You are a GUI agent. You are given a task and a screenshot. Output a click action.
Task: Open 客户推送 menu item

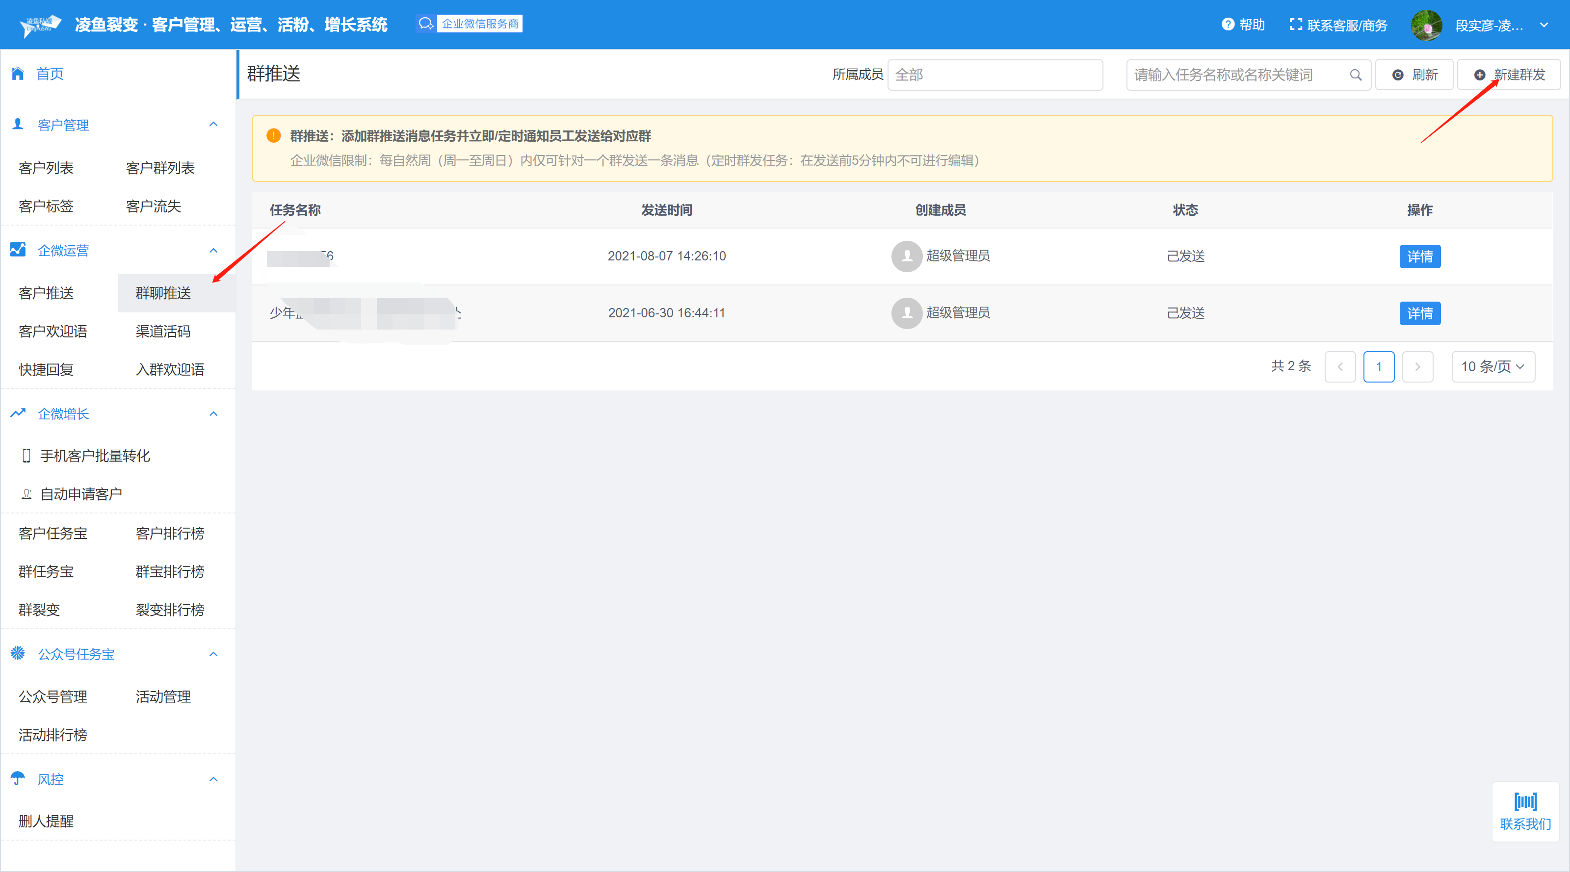(x=46, y=293)
